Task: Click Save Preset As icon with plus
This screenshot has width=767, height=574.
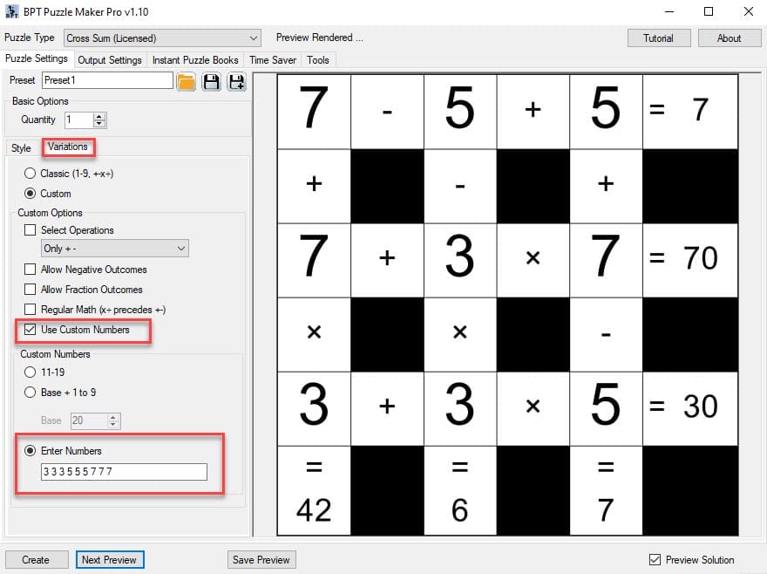Action: click(x=236, y=82)
